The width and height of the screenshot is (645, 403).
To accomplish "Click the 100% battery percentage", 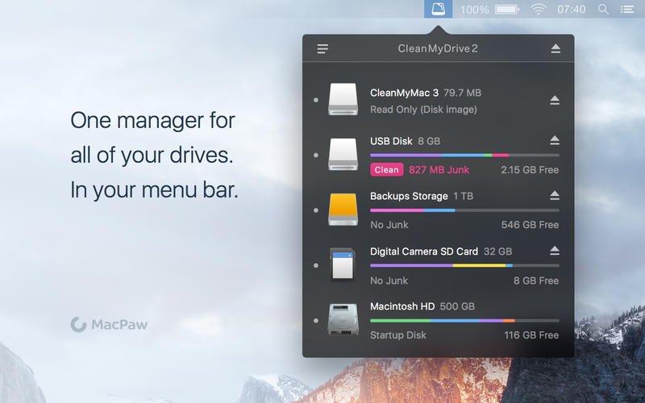I will [474, 10].
